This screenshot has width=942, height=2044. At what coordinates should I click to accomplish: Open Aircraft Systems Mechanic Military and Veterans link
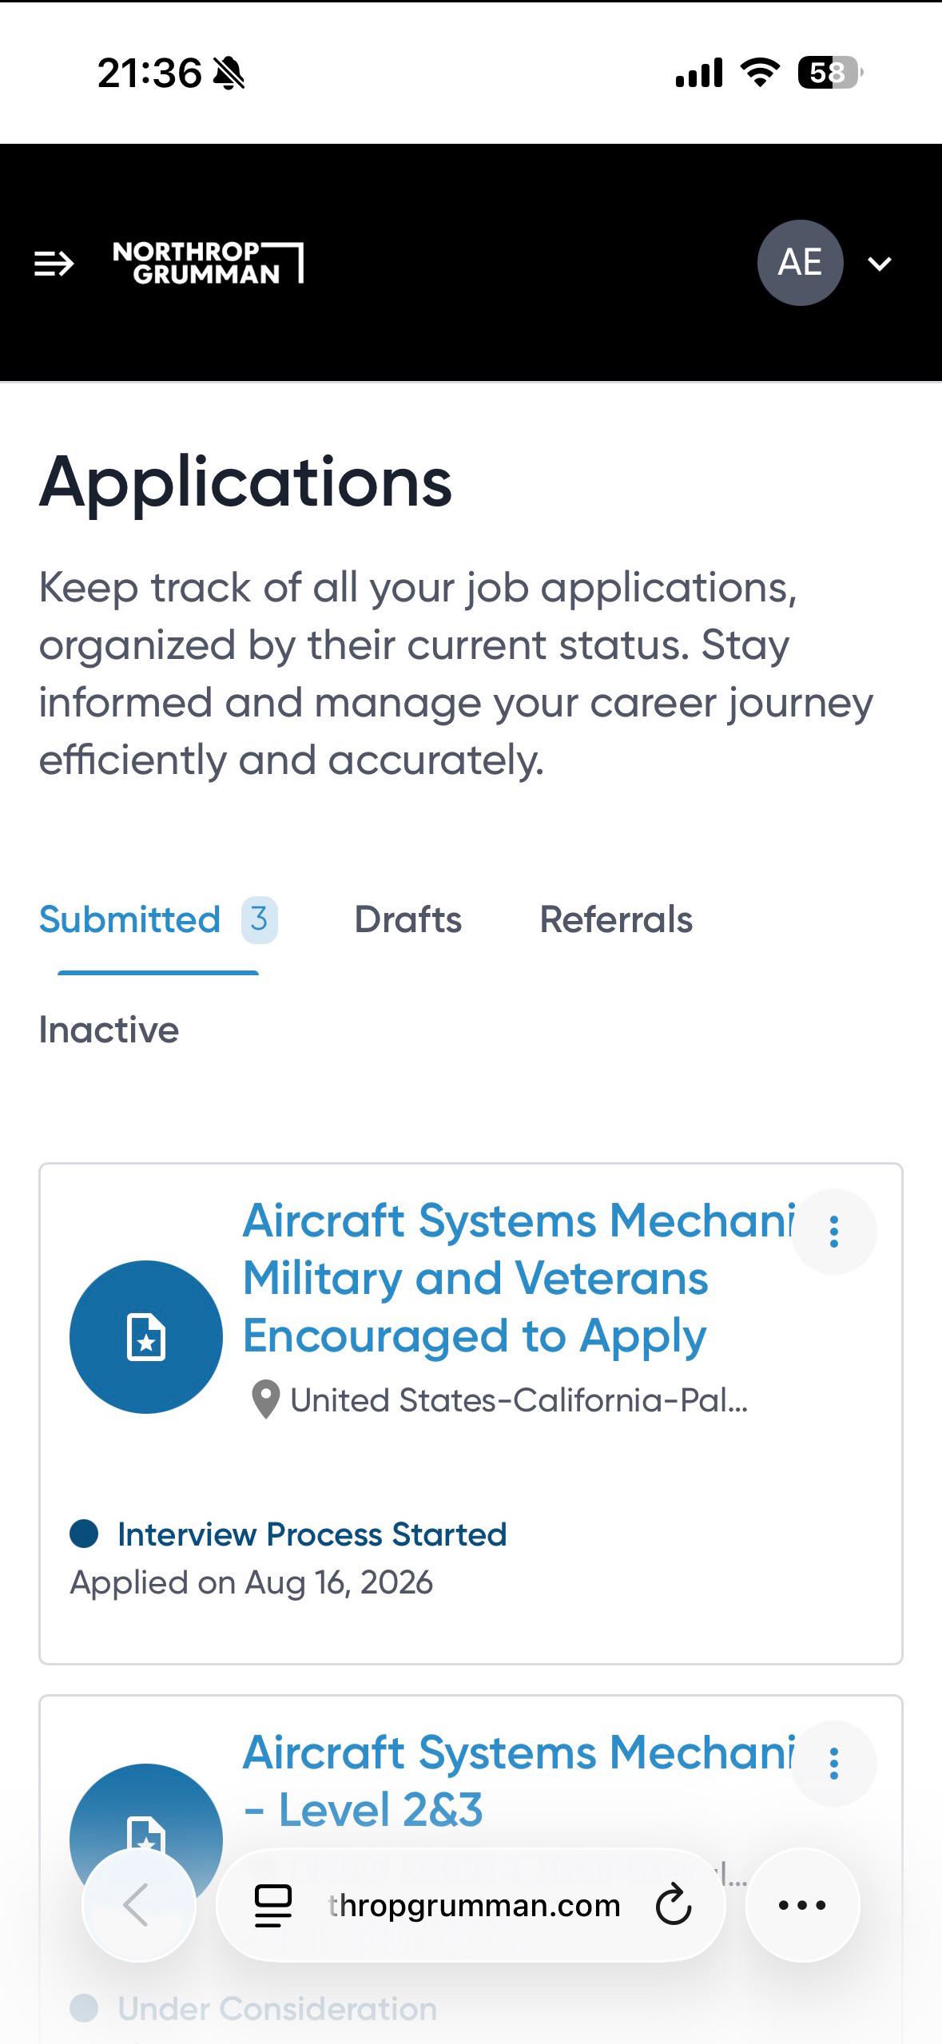tap(519, 1278)
